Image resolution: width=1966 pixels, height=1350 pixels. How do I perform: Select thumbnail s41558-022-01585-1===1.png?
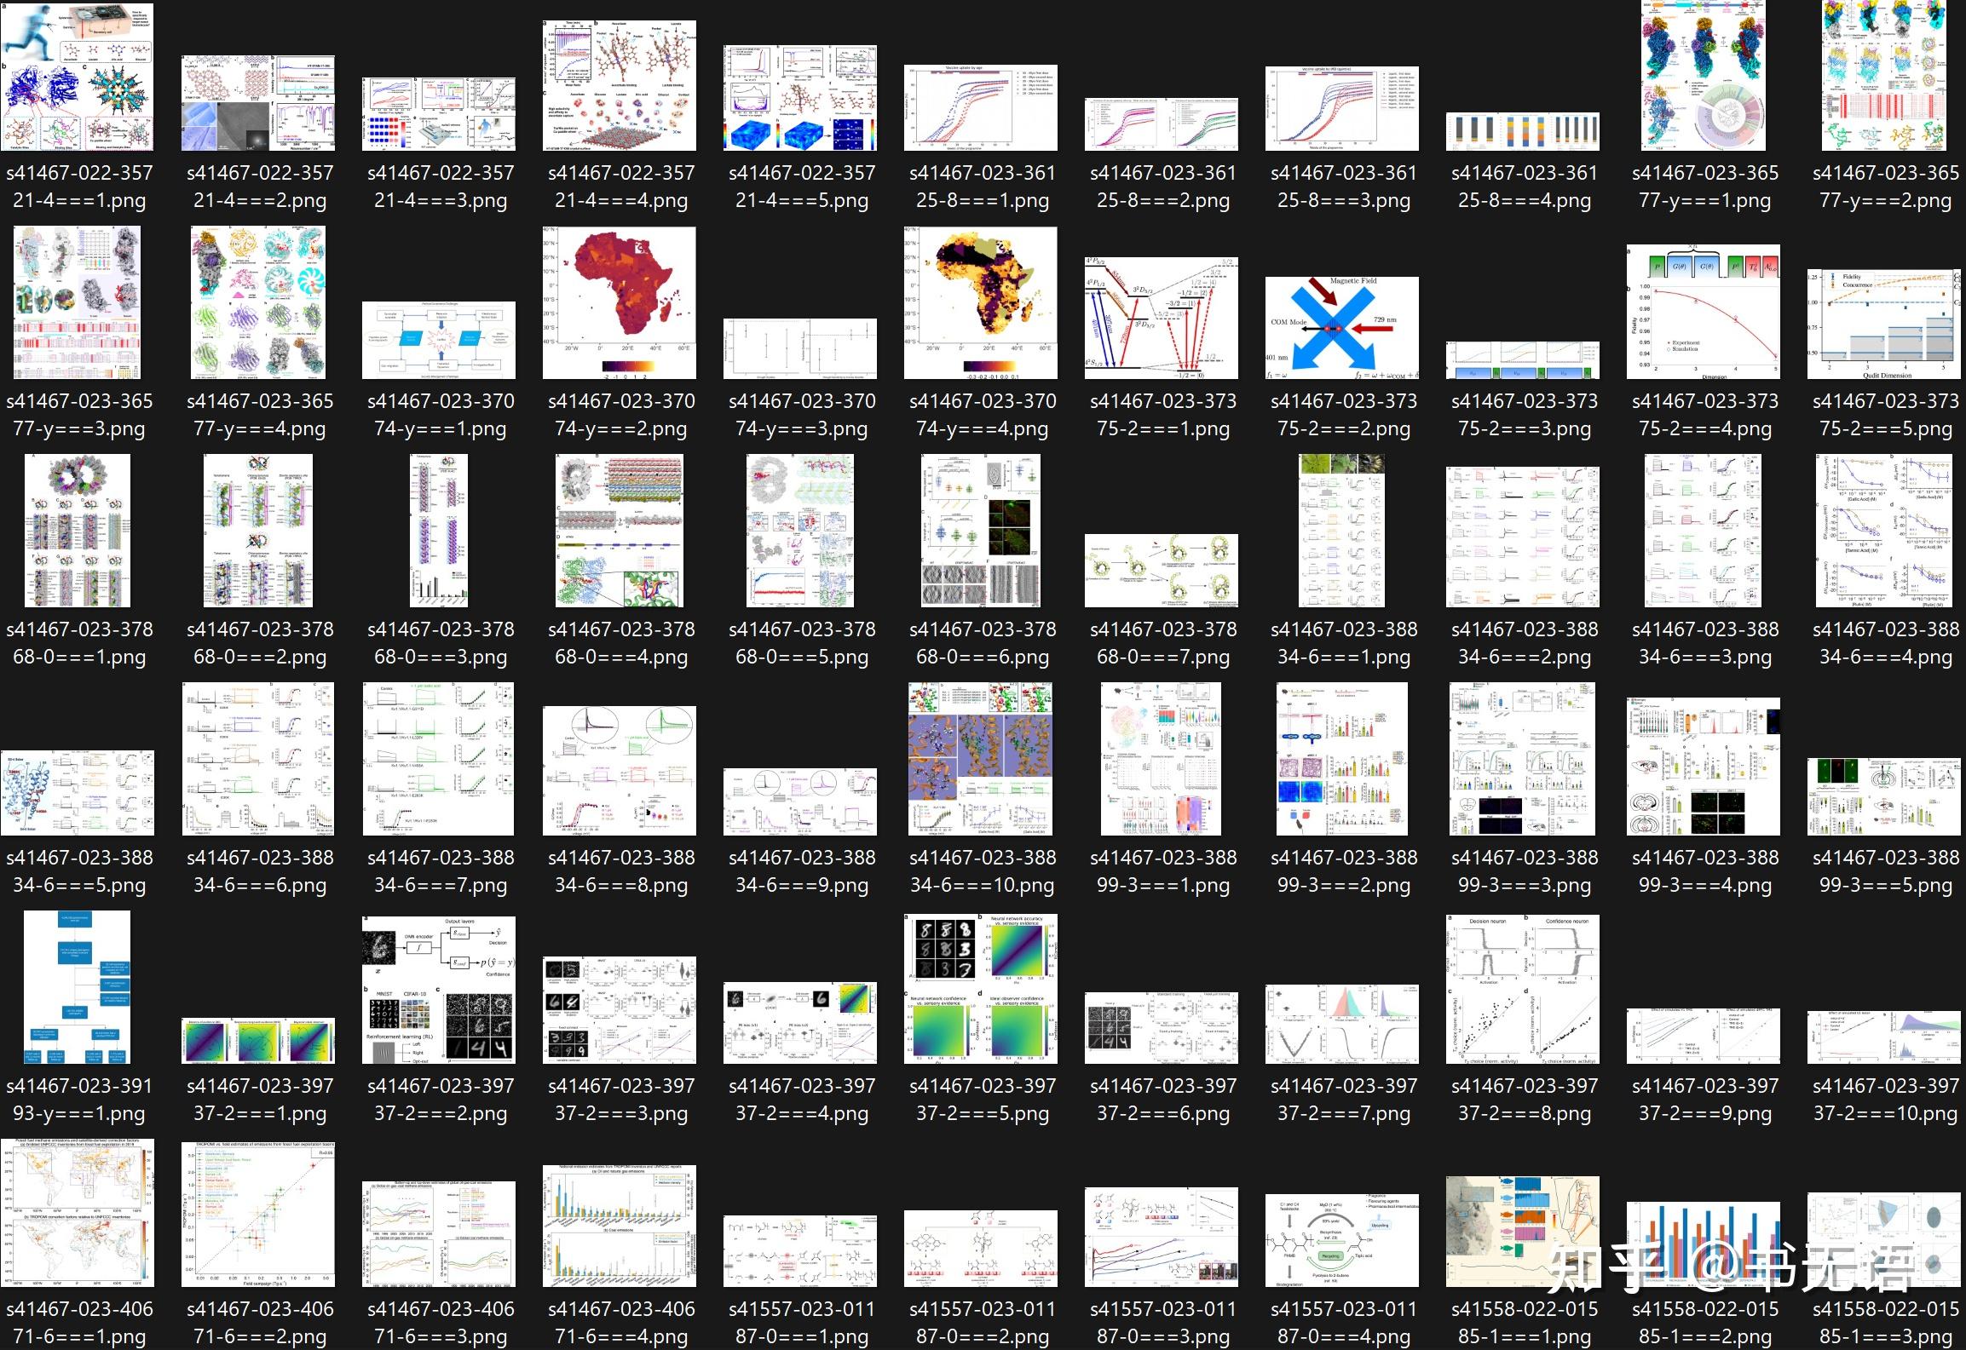[x=1523, y=1232]
